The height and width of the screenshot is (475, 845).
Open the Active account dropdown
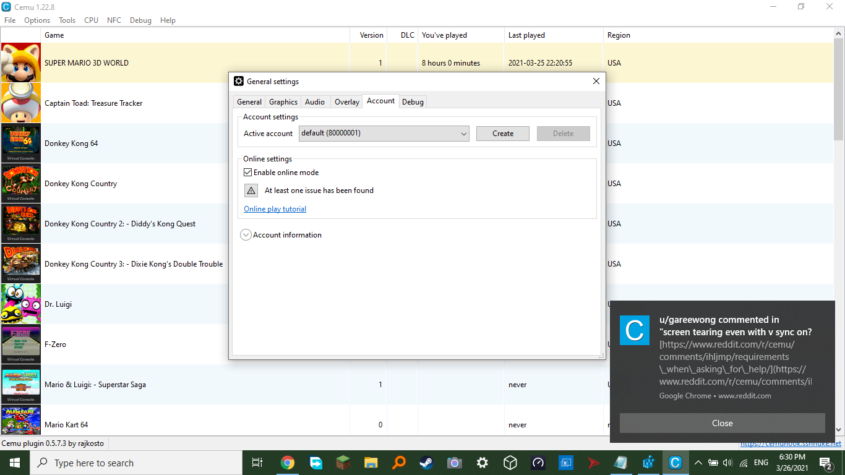click(x=384, y=134)
